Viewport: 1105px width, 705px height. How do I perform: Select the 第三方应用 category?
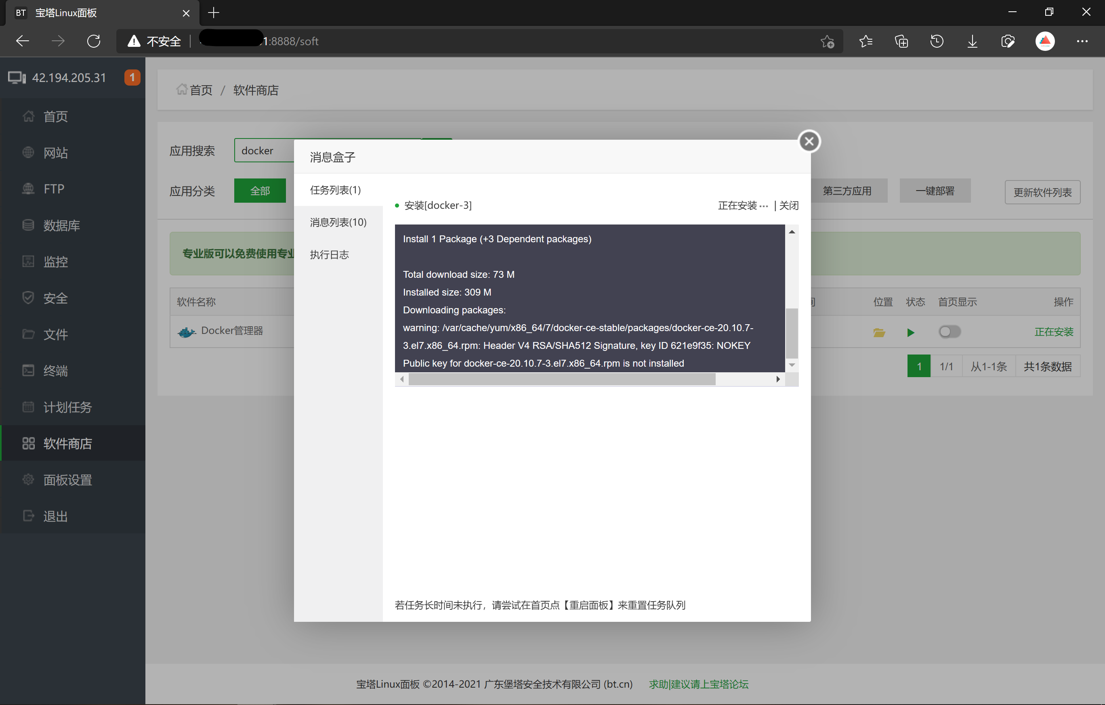[x=847, y=191]
